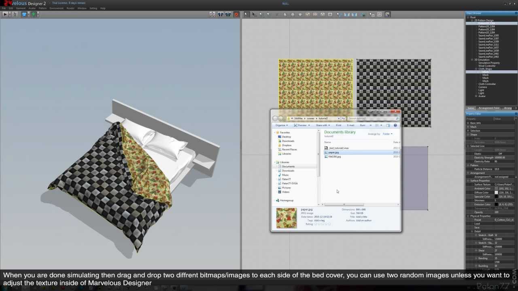Switch to the Scene tab
This screenshot has width=518, height=291.
(x=471, y=108)
